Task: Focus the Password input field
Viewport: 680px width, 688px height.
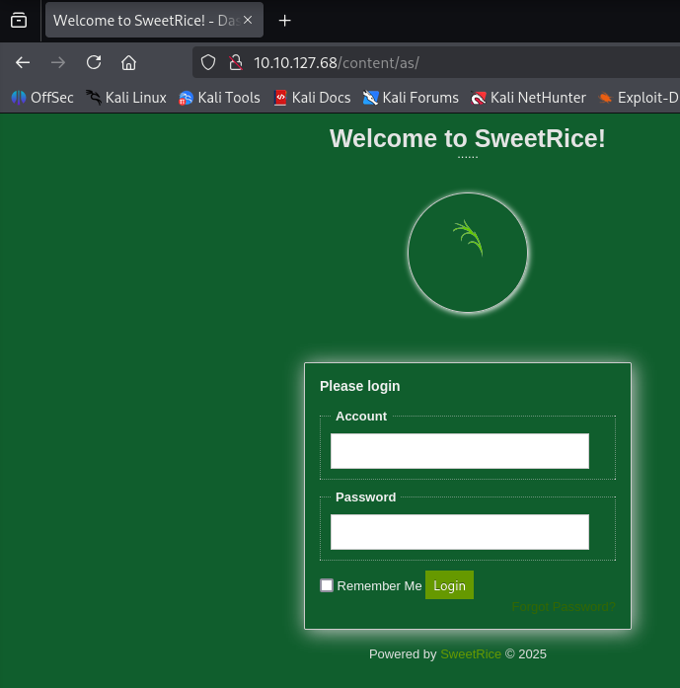Action: (460, 532)
